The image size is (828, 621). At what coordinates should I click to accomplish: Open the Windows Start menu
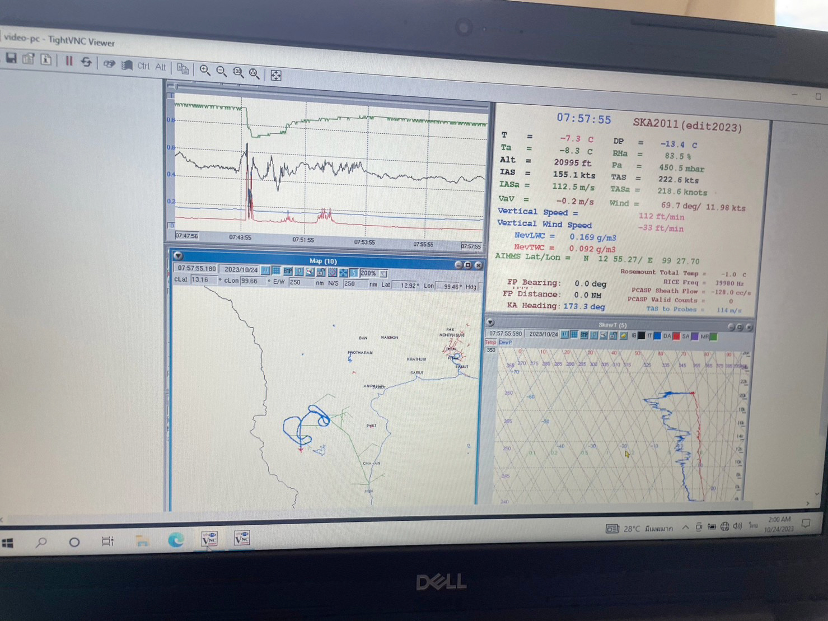pyautogui.click(x=8, y=543)
